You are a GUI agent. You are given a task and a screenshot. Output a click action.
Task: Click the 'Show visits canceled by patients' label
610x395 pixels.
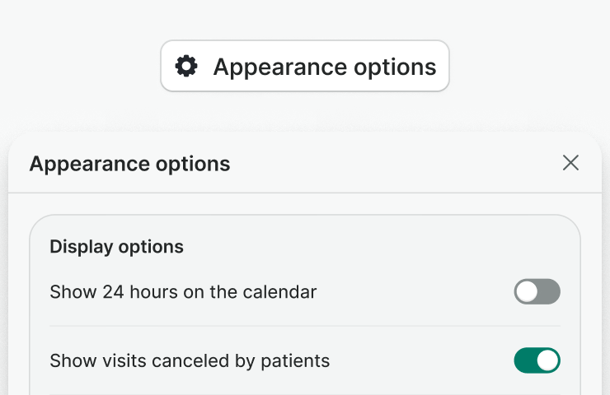[x=190, y=360]
